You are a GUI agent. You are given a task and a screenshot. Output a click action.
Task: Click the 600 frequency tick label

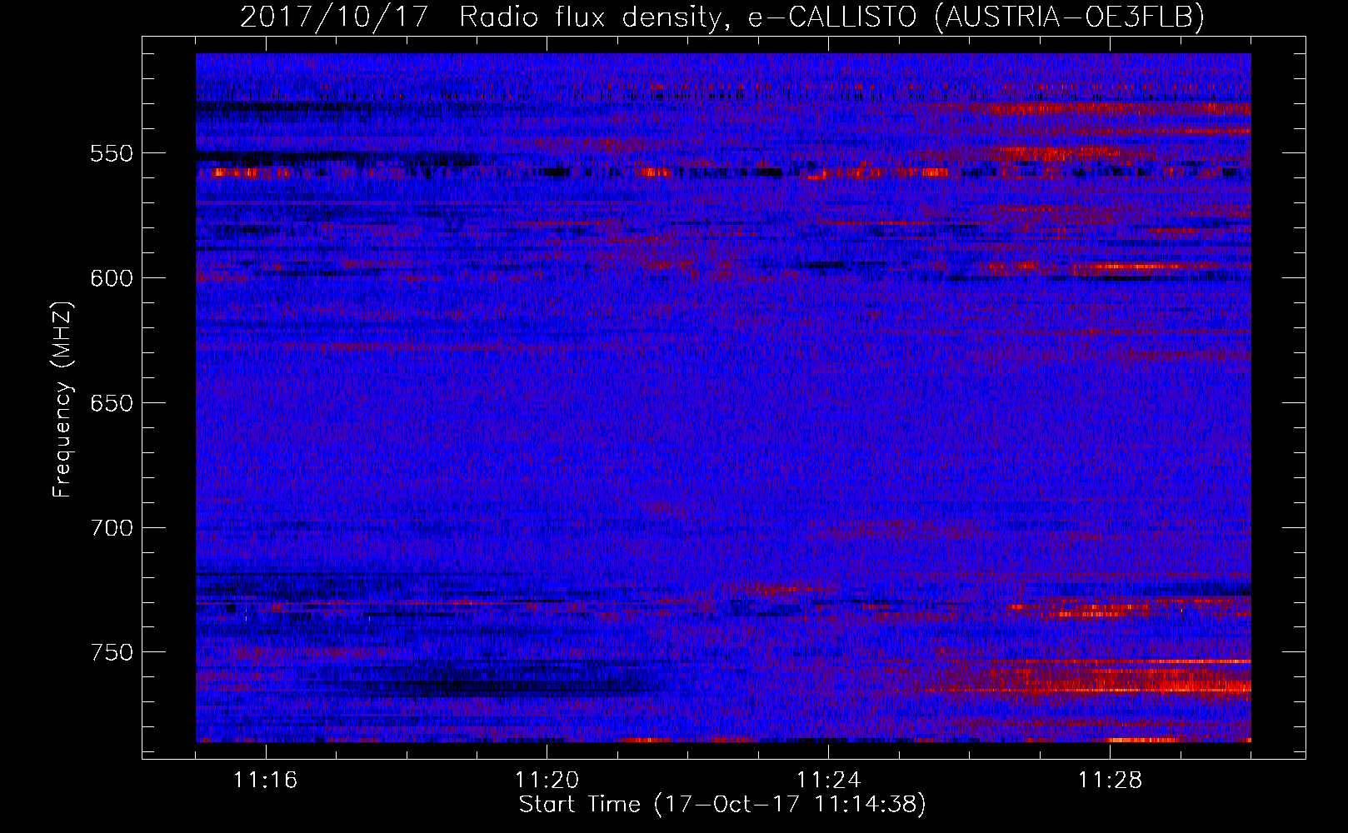coord(112,278)
